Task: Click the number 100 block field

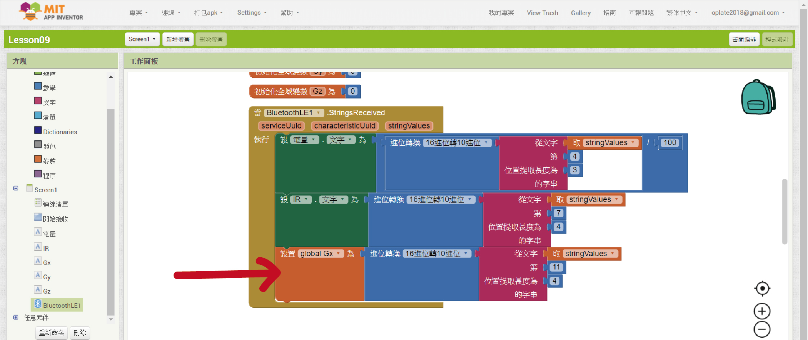Action: click(x=669, y=143)
